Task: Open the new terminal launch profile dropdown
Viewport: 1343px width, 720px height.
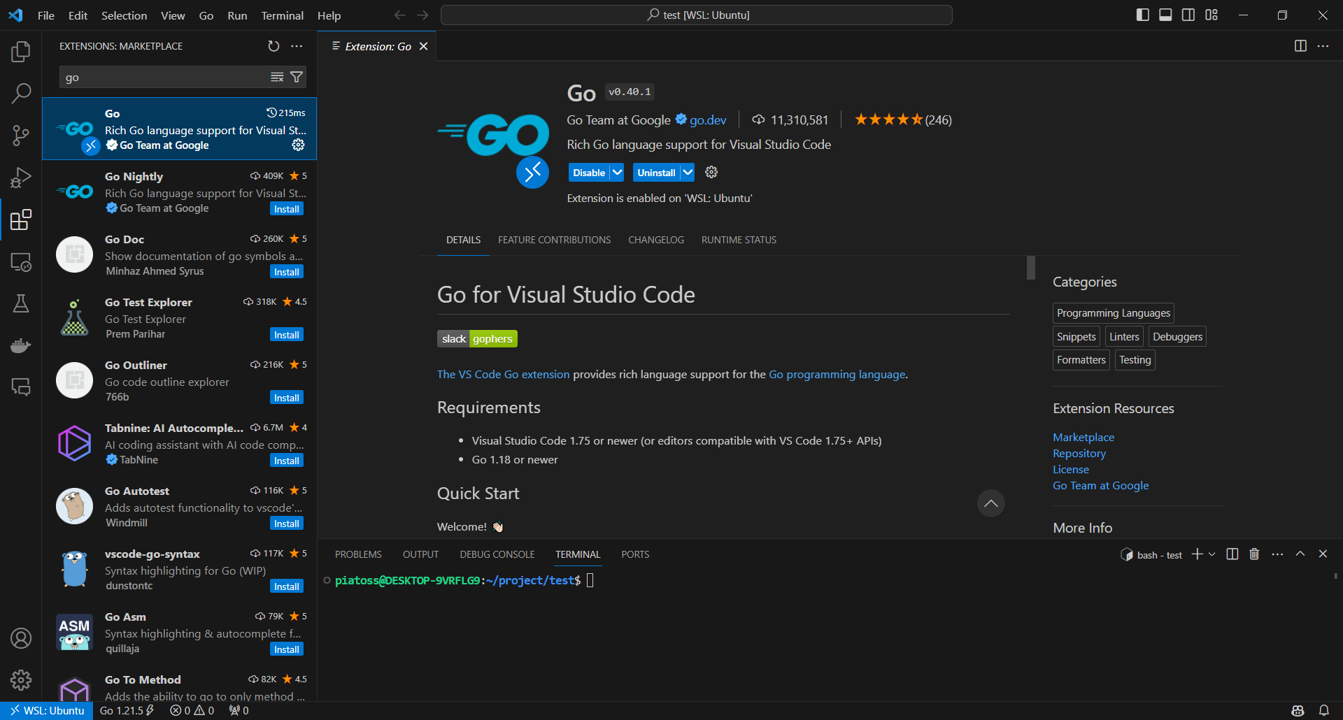Action: pyautogui.click(x=1212, y=554)
